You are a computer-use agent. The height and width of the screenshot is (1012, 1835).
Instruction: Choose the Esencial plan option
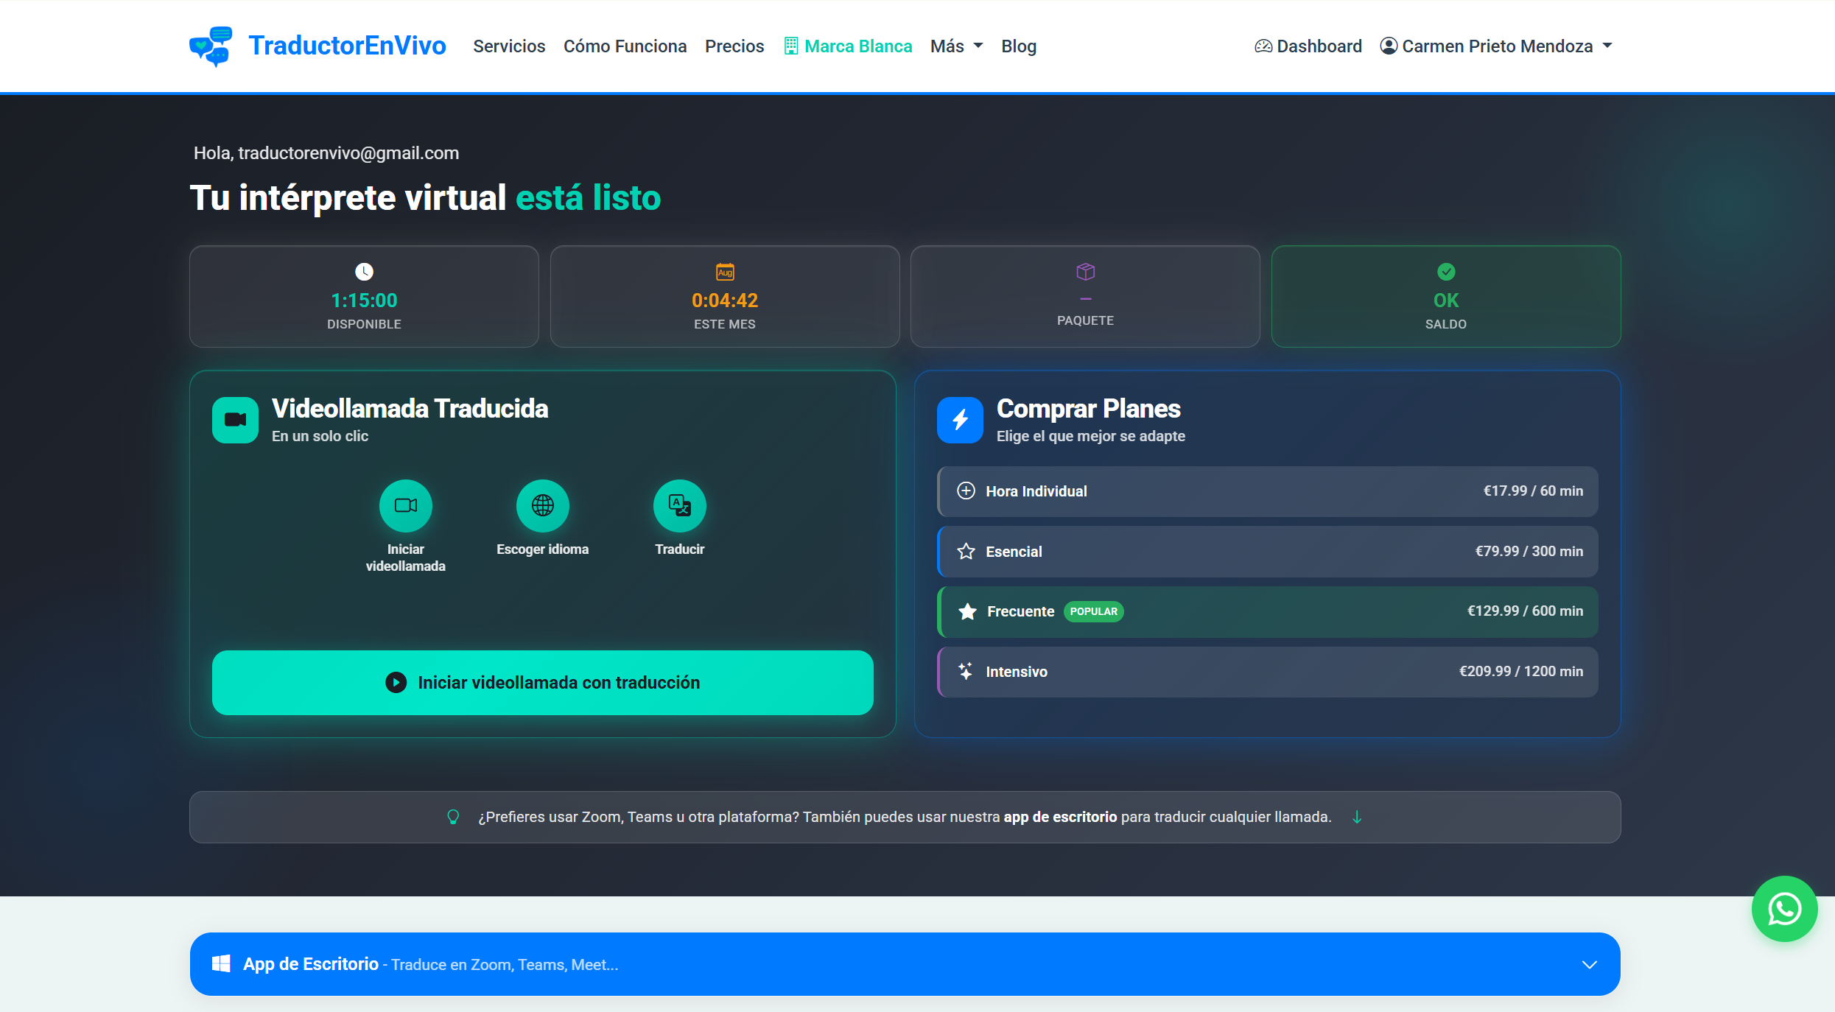pyautogui.click(x=1267, y=551)
